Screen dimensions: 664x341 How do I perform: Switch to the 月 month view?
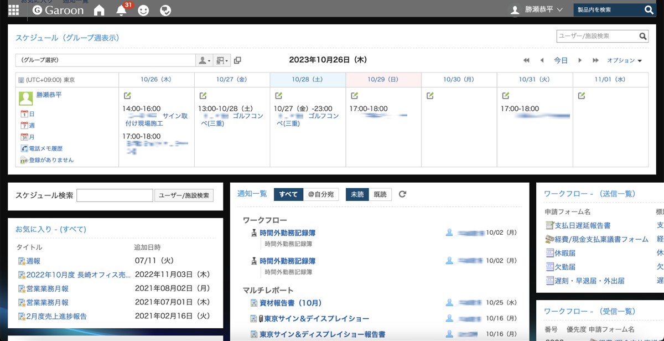tap(32, 137)
